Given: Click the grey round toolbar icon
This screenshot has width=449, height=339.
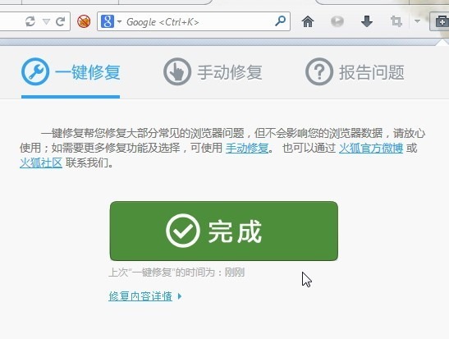Looking at the screenshot, I should tap(337, 21).
